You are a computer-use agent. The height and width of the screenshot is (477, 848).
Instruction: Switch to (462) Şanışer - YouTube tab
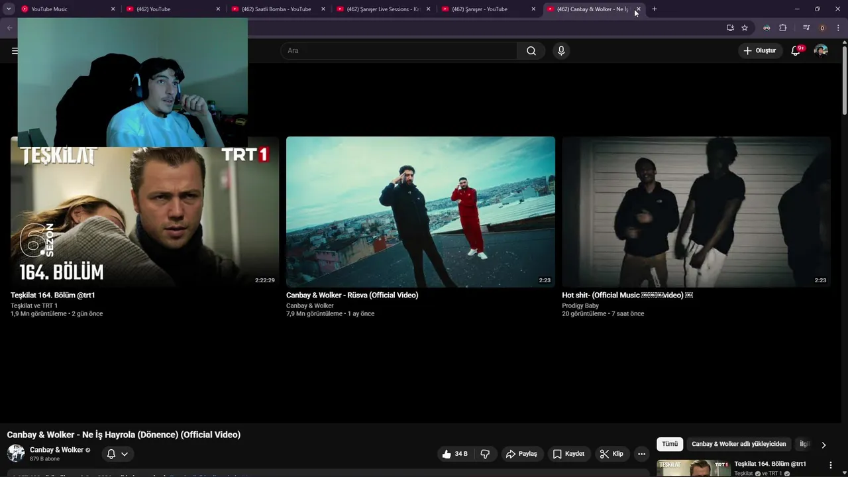[x=488, y=9]
